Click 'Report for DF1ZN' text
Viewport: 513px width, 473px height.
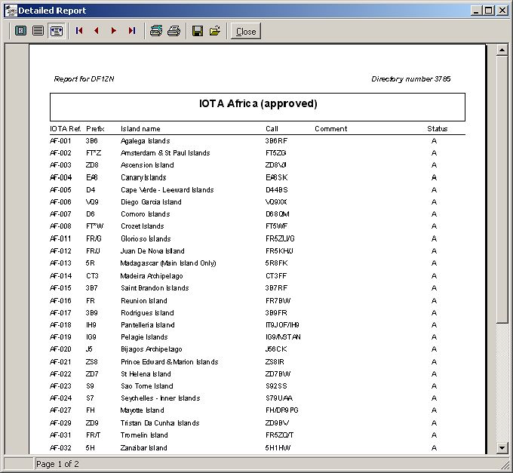[x=84, y=78]
